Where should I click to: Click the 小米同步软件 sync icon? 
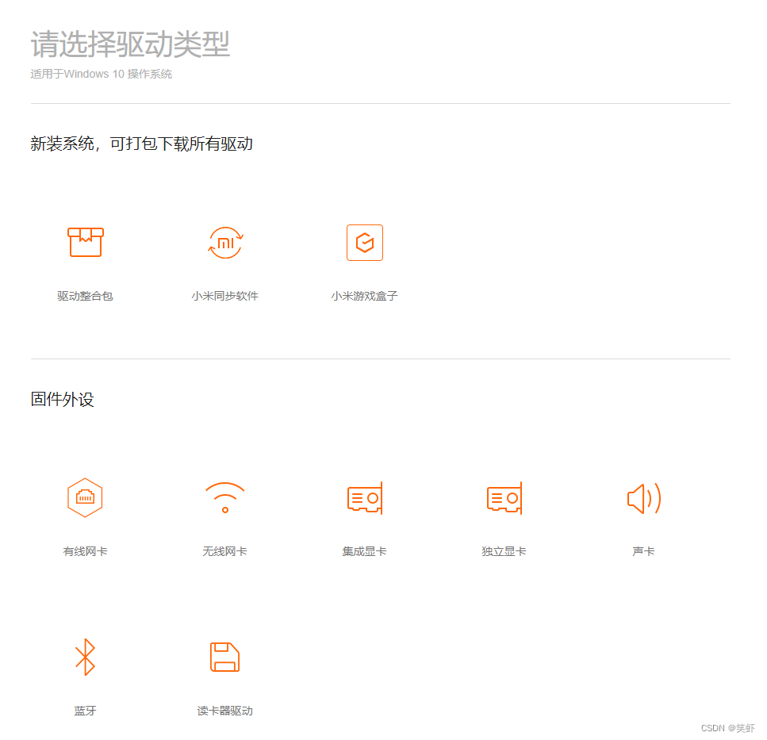click(x=225, y=243)
